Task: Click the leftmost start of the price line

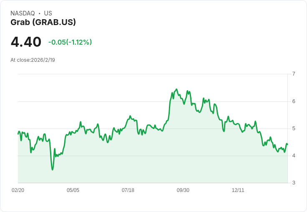Action: click(18, 134)
